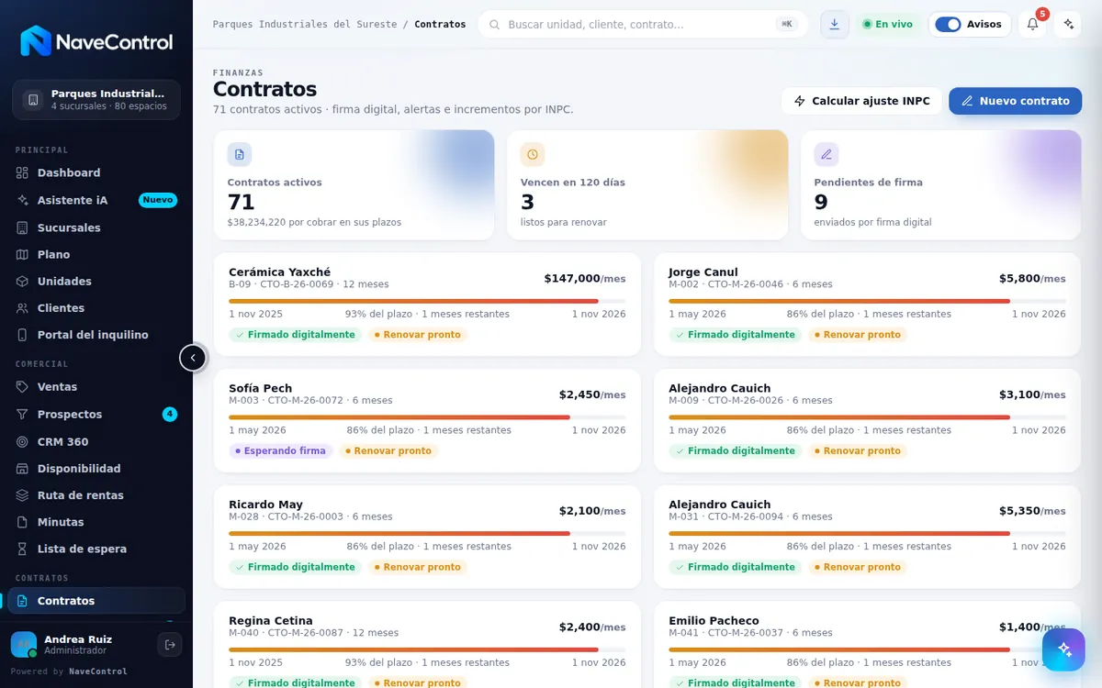Open the Parques Industriales organization switcher

(x=96, y=99)
